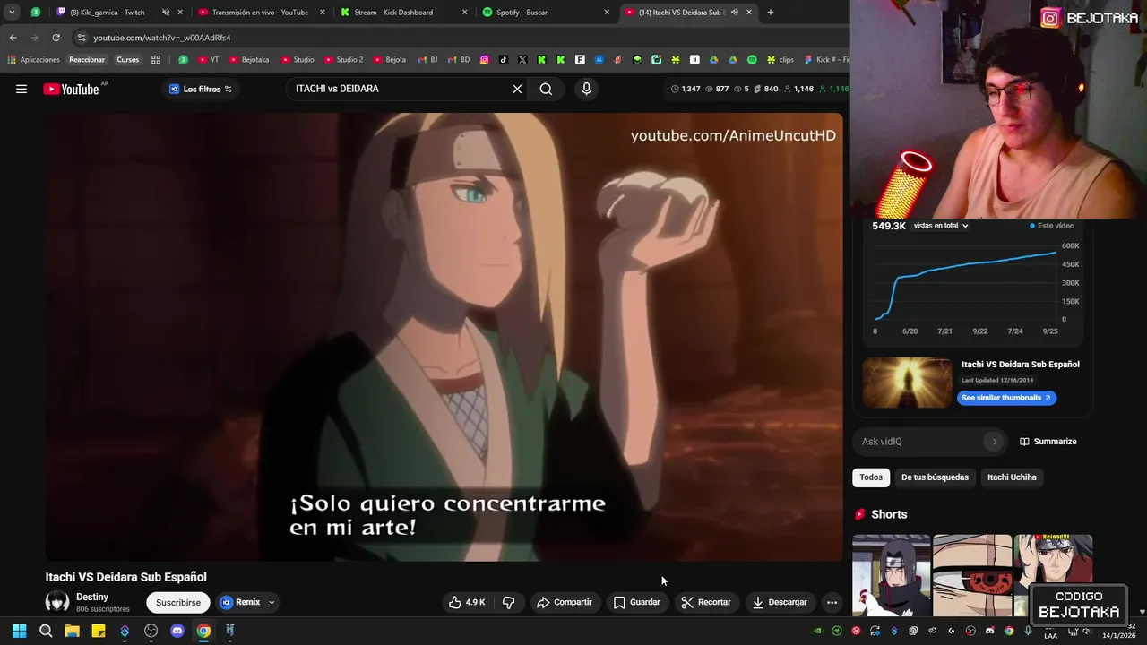Open the first Shorts thumbnail with Itachi
This screenshot has height=645, width=1147.
tap(891, 575)
